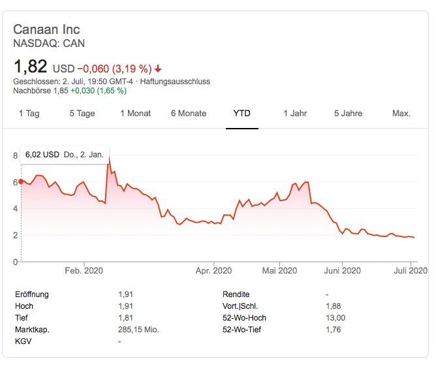This screenshot has height=365, width=436.
Task: Select the YTD tab
Action: point(242,114)
